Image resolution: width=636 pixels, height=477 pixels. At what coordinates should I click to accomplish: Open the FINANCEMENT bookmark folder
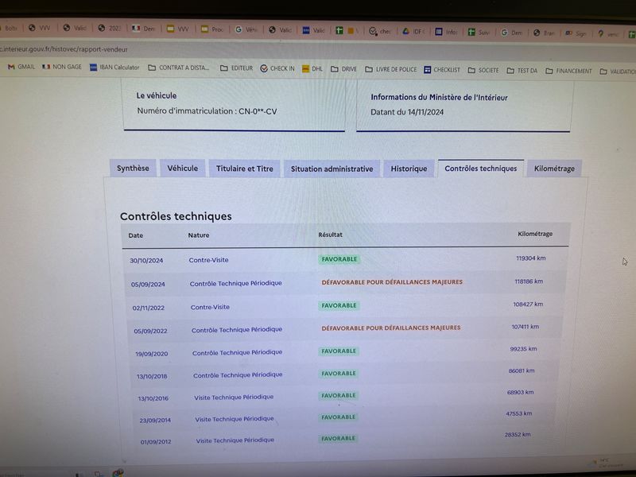click(568, 71)
